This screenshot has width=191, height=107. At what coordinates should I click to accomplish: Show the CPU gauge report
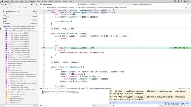click(20, 14)
